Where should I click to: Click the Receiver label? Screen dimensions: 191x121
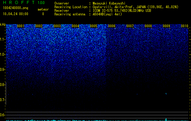pyautogui.click(x=62, y=11)
